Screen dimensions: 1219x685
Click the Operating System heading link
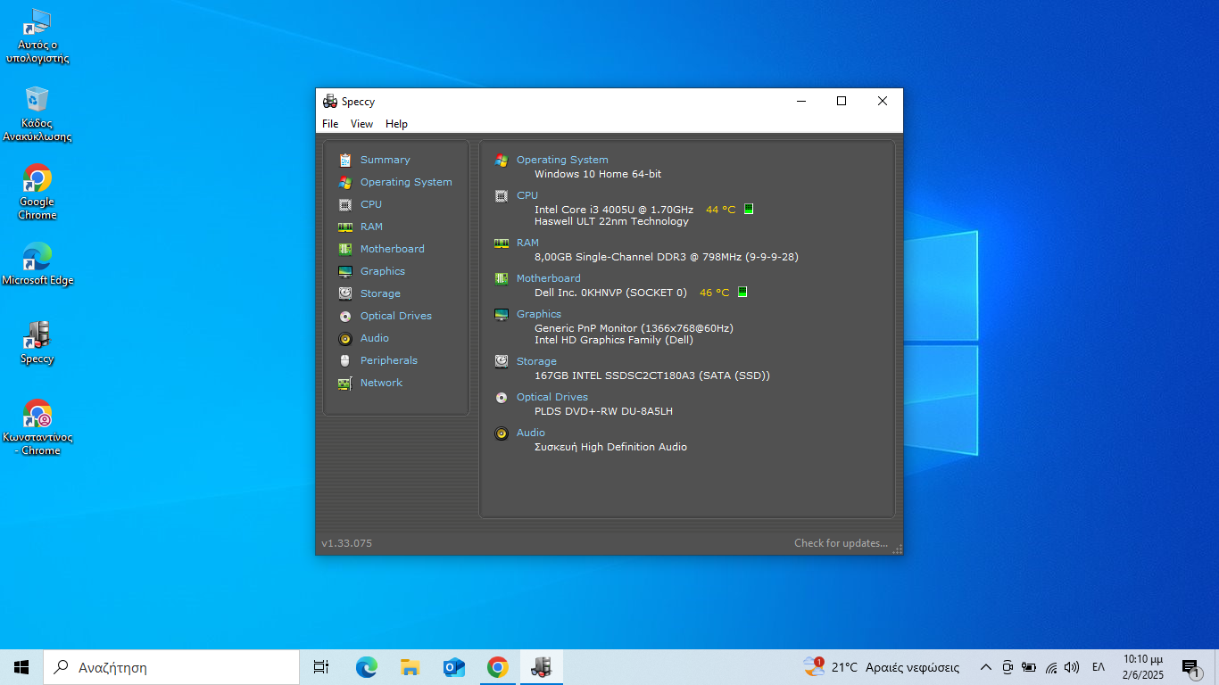click(x=562, y=160)
